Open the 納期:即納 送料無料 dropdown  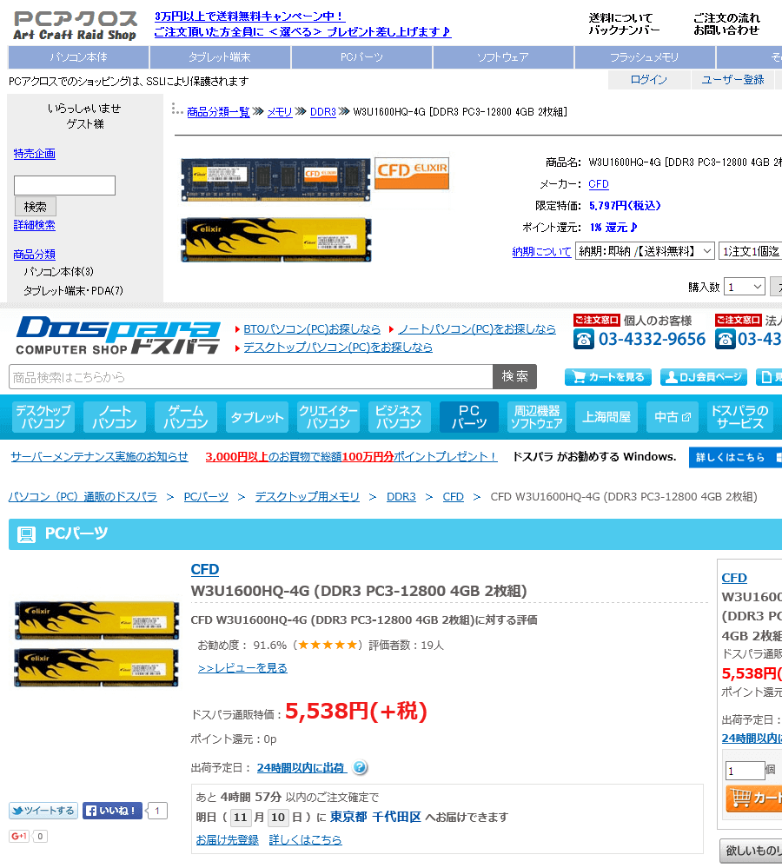645,251
